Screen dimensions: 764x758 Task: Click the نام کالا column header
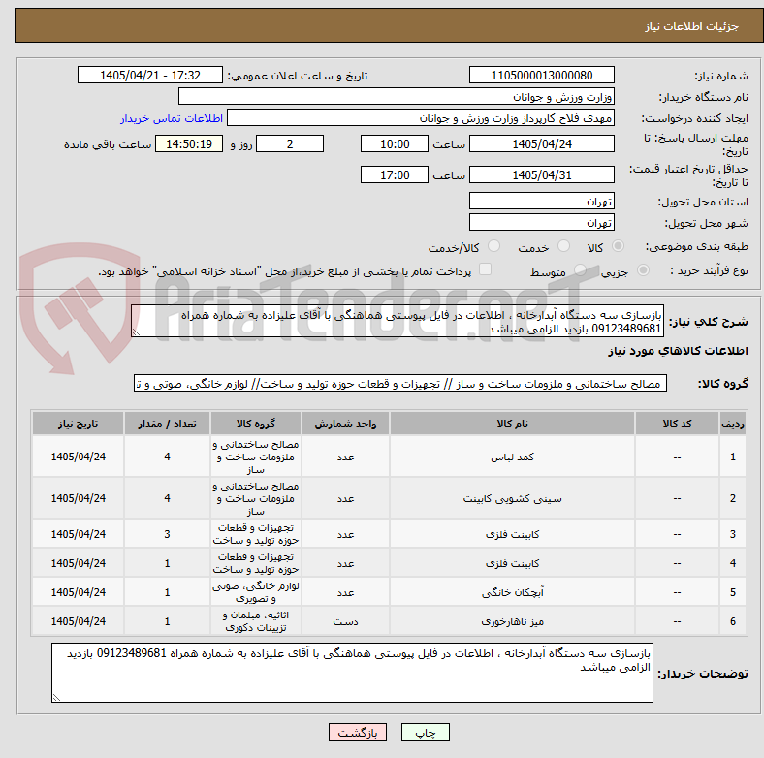pyautogui.click(x=512, y=424)
